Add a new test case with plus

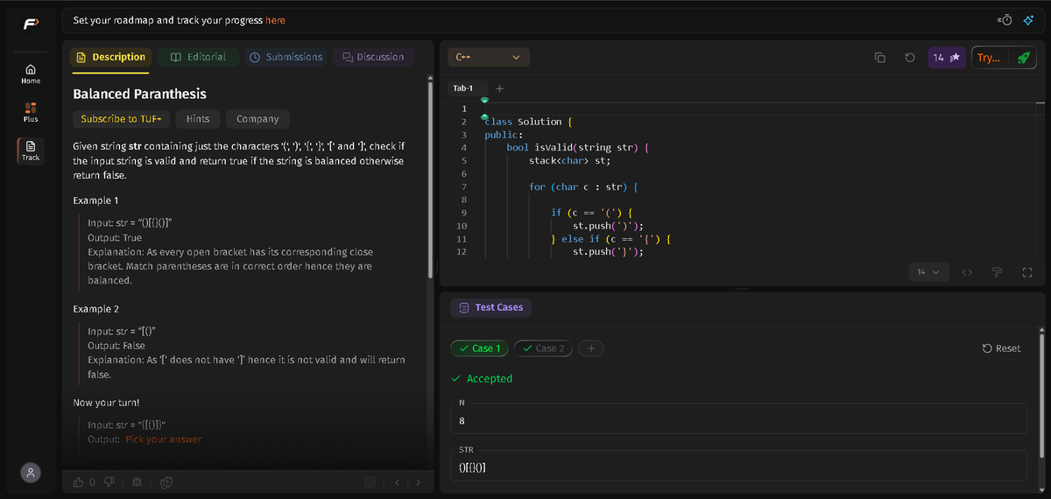click(591, 348)
